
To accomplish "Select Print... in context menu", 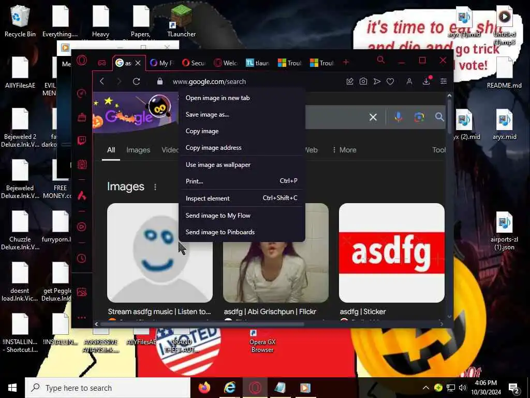I will pyautogui.click(x=242, y=181).
